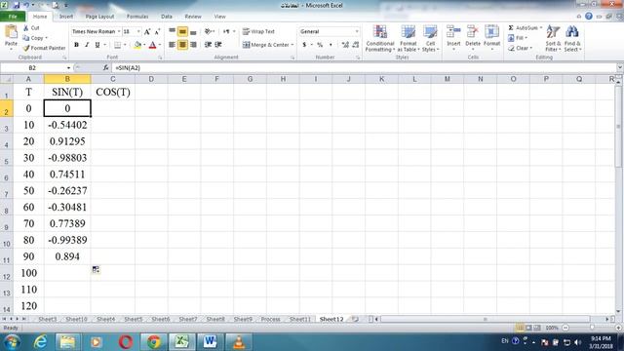Toggle Italic formatting

click(x=87, y=45)
